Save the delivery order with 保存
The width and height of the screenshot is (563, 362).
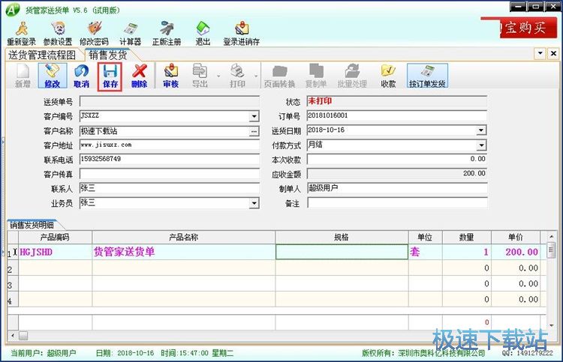(x=110, y=76)
